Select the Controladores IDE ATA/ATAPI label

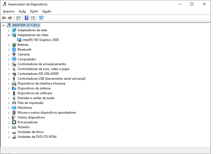[38, 74]
